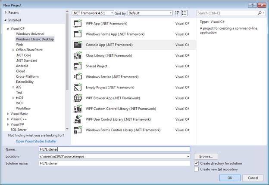Select the .NET Standard category
269x185 pixels.
(x=27, y=61)
